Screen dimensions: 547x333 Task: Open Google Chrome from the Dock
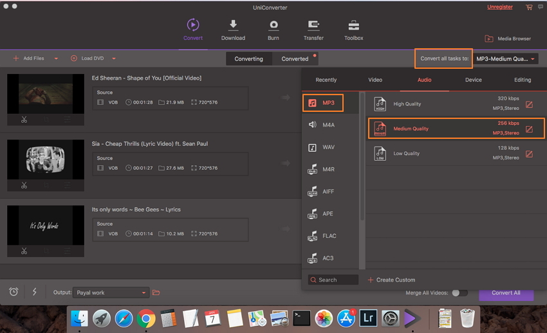pyautogui.click(x=146, y=318)
